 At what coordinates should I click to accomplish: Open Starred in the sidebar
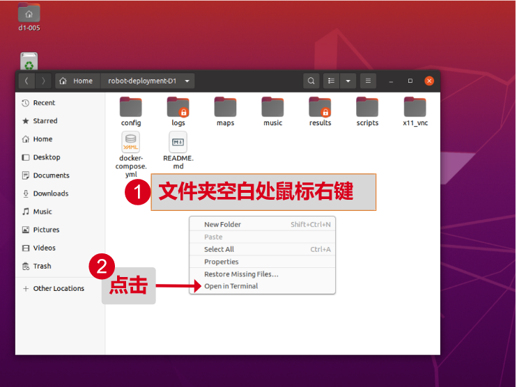coord(61,121)
